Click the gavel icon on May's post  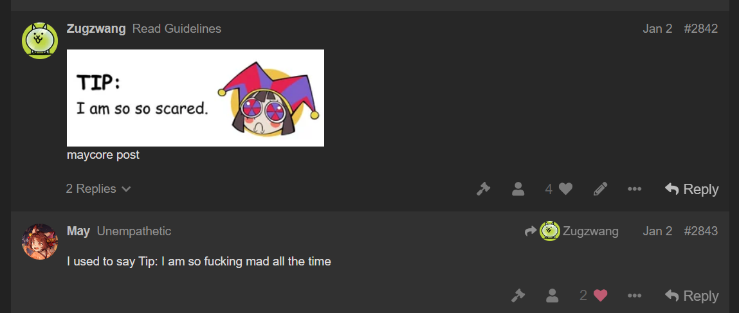point(518,296)
